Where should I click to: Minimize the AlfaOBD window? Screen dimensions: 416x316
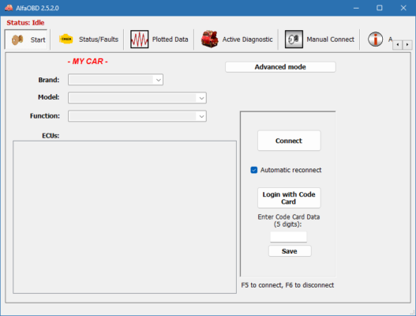[x=356, y=8]
